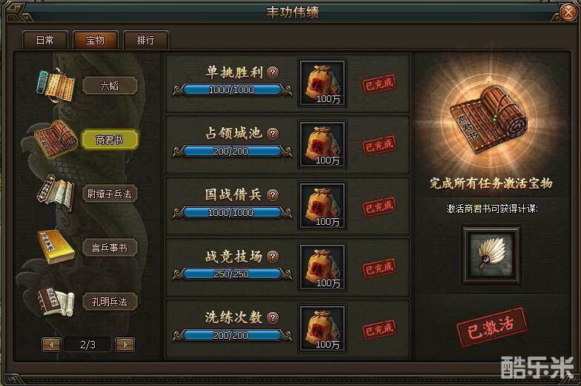581x386 pixels.
Task: Open help icon next to 单挑胜利
Action: (x=273, y=72)
